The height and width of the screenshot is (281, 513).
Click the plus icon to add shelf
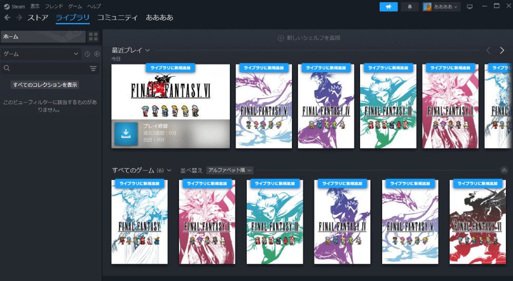[281, 38]
